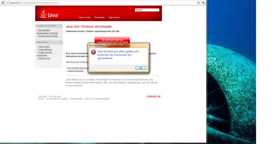This screenshot has height=144, width=274.
Task: Click the red error icon in dialog
Action: [94, 52]
